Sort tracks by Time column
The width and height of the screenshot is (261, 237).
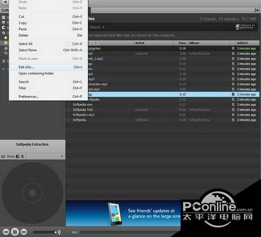point(181,43)
